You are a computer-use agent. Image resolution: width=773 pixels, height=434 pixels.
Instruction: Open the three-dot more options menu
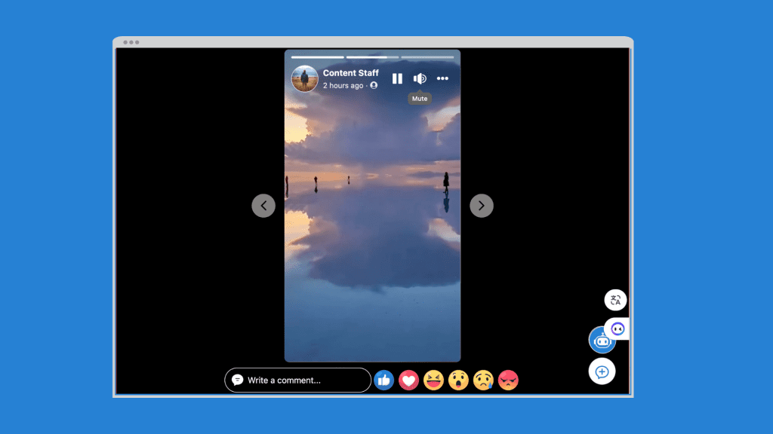pyautogui.click(x=442, y=78)
